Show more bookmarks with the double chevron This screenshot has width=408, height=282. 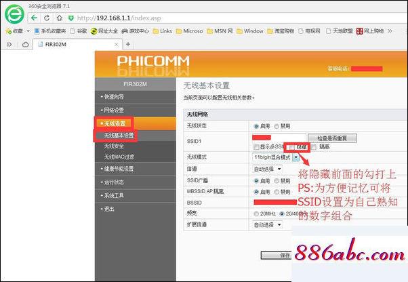click(x=390, y=31)
